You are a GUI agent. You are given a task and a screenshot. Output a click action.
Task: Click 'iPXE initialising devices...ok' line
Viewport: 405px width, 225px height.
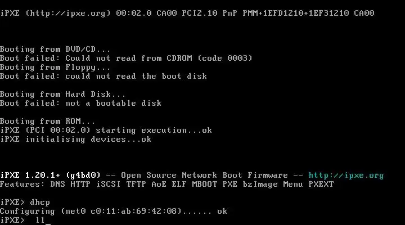[x=75, y=139]
